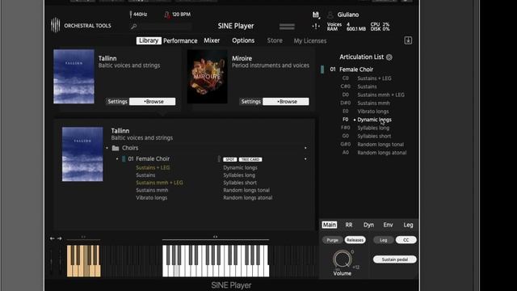Click the save preset disk icon
Viewport: 517px width, 291px height.
[x=316, y=15]
